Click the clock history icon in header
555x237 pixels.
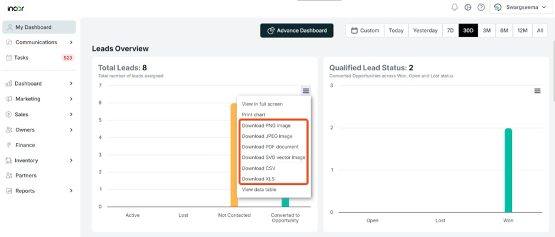(x=468, y=8)
